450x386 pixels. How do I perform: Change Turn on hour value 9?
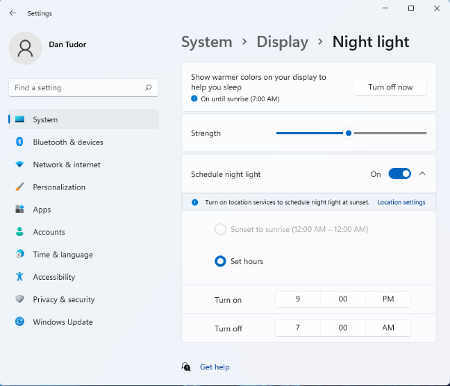tap(298, 299)
